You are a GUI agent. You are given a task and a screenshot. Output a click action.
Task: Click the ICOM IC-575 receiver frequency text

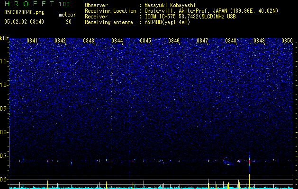click(x=190, y=17)
